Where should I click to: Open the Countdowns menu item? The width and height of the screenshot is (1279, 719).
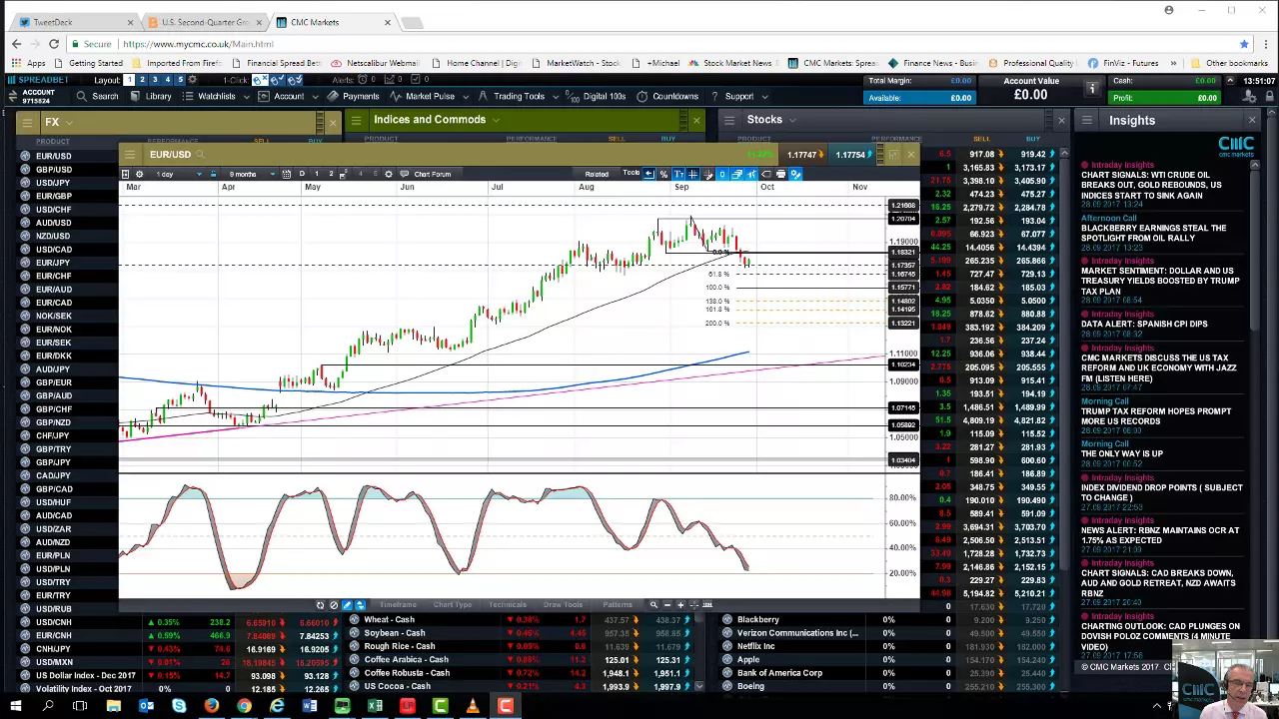(x=667, y=97)
